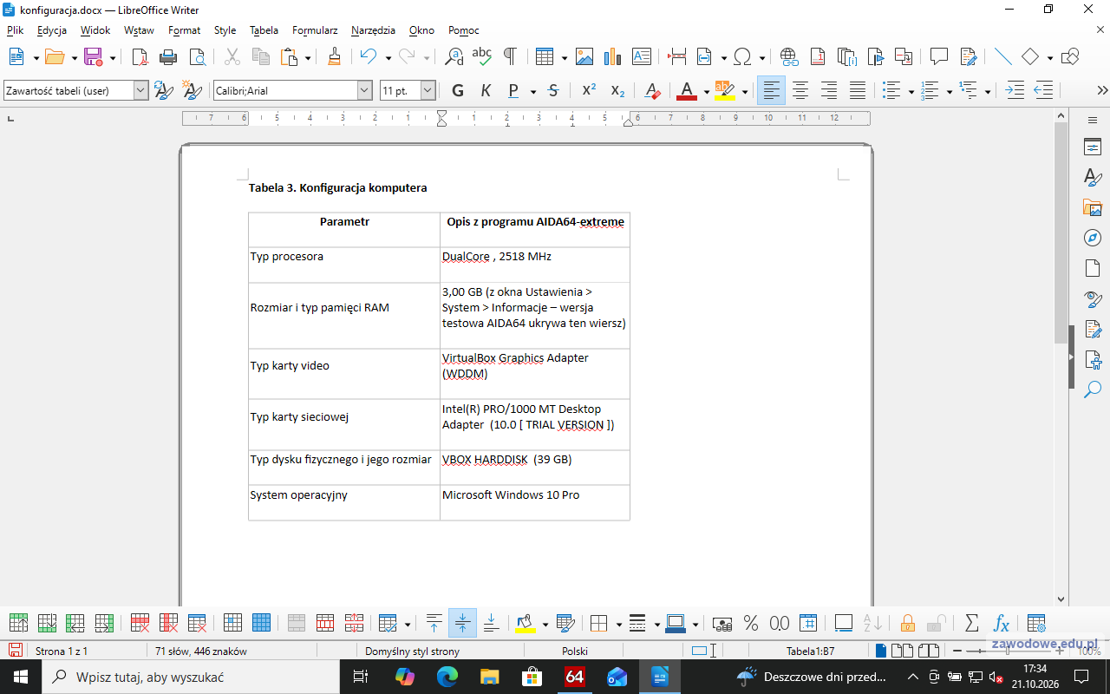The image size is (1110, 694).
Task: Insert image from toolbar
Action: pos(584,57)
